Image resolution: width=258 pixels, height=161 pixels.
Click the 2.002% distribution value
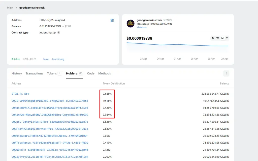click(107, 157)
